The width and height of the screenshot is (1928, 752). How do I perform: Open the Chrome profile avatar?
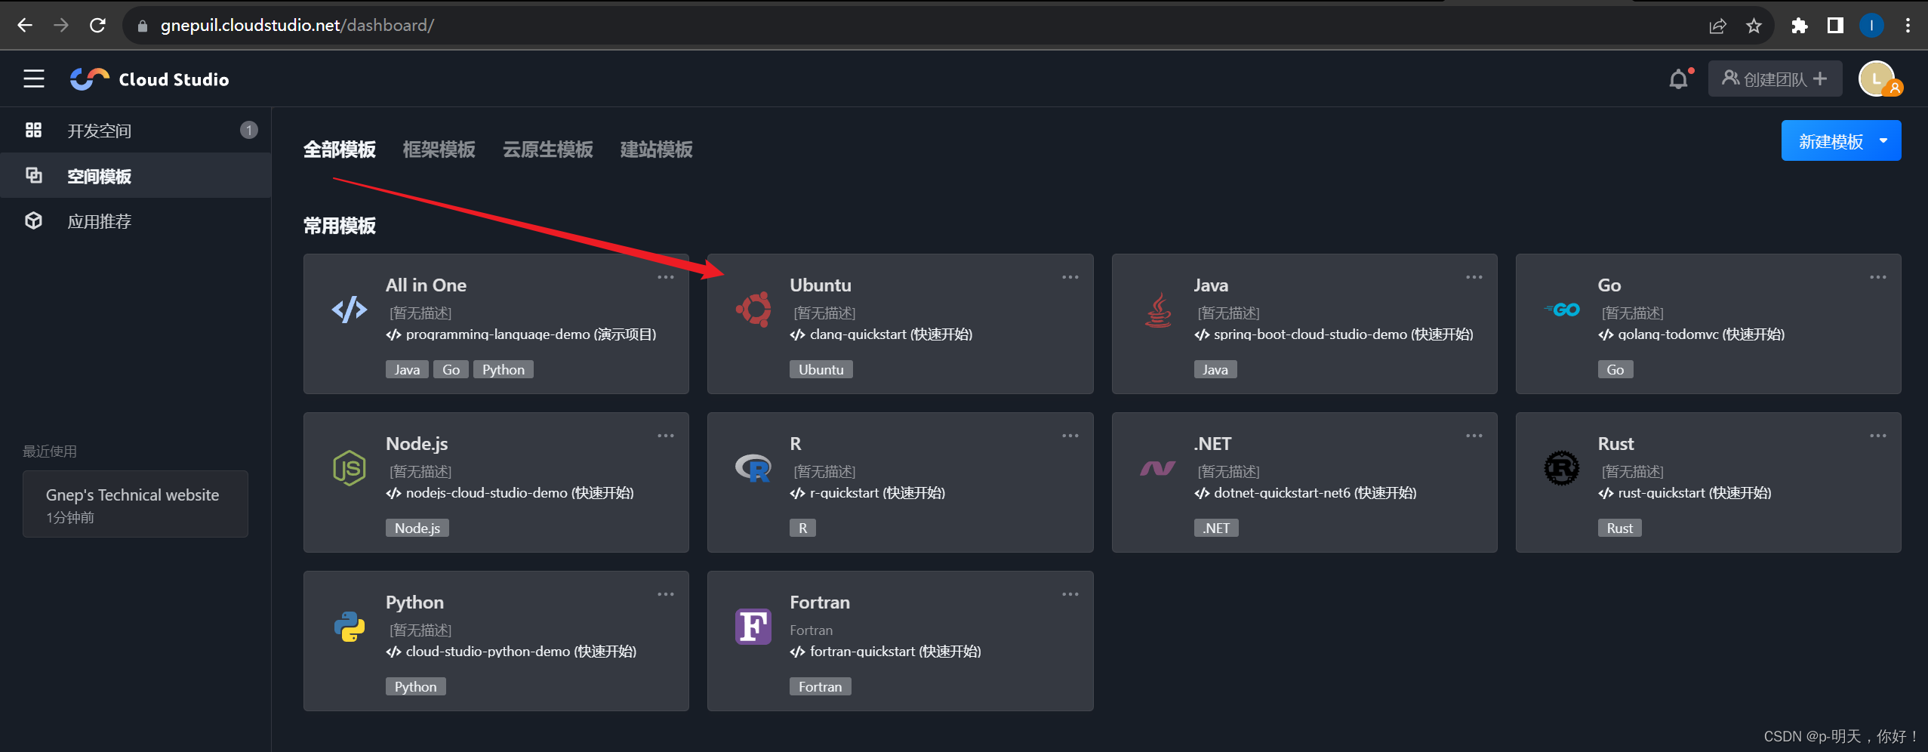click(1871, 26)
